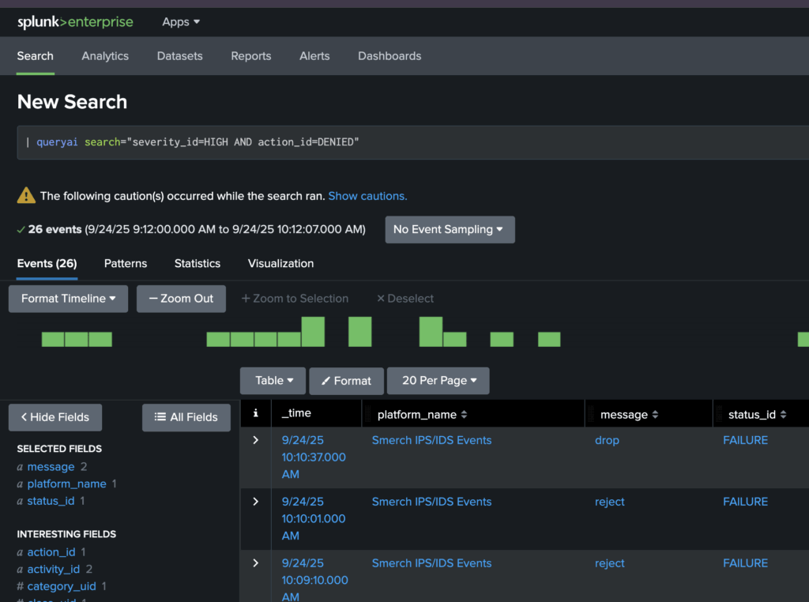Navigate to the Alerts tab
Viewport: 809px width, 602px height.
tap(314, 56)
